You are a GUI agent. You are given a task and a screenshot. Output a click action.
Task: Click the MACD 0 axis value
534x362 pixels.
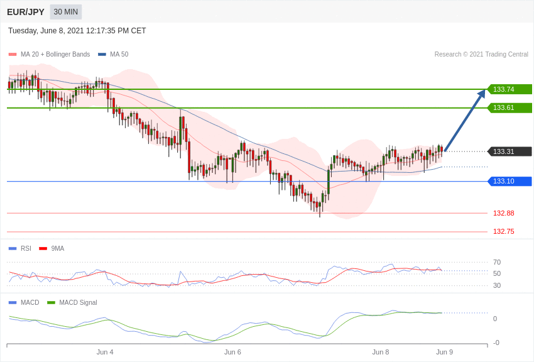tap(495, 319)
